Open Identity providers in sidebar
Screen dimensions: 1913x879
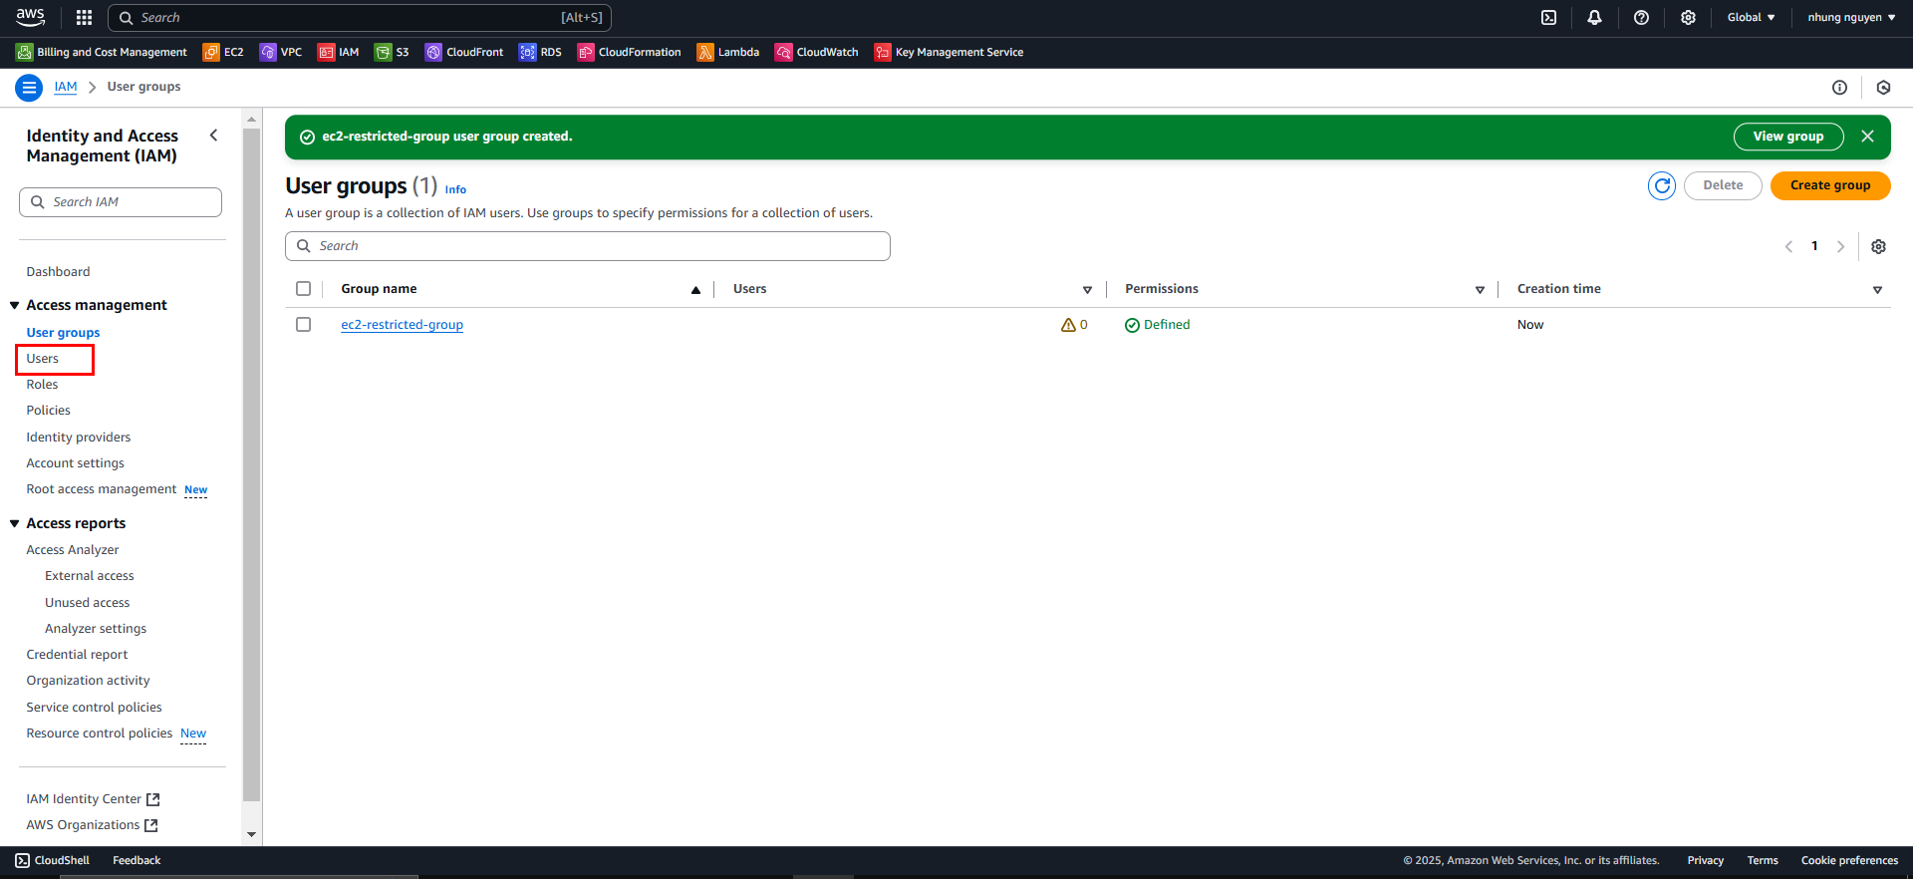(x=79, y=438)
